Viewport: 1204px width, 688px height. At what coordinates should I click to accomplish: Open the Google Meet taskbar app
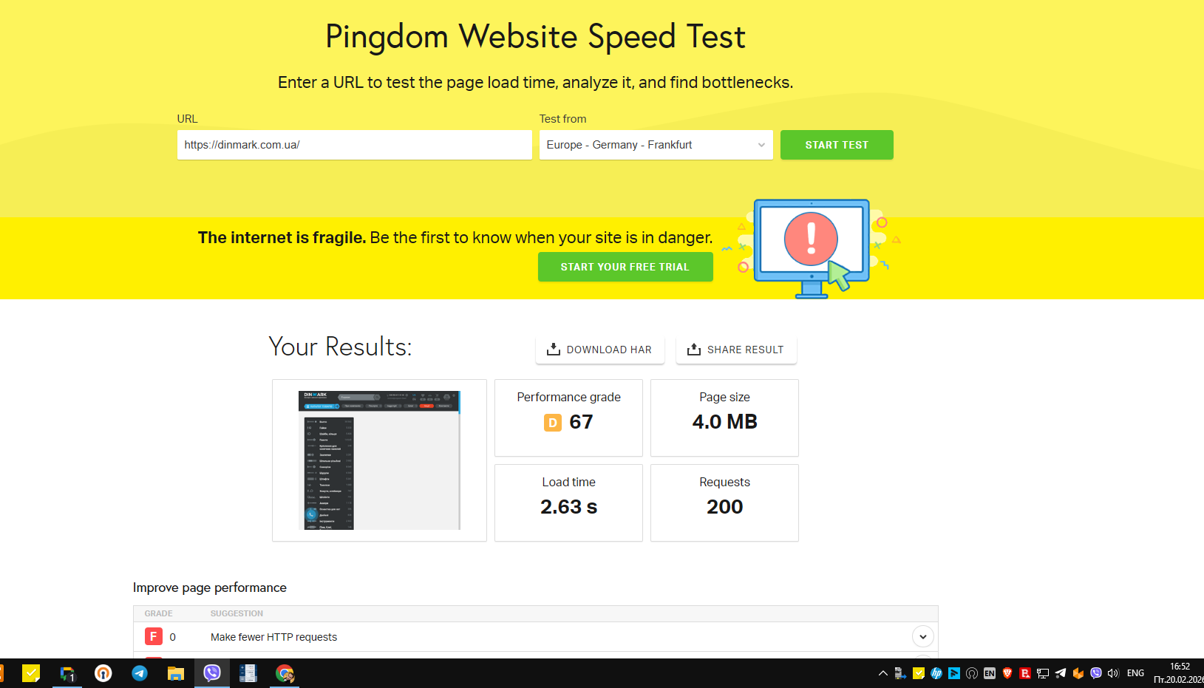click(x=67, y=673)
